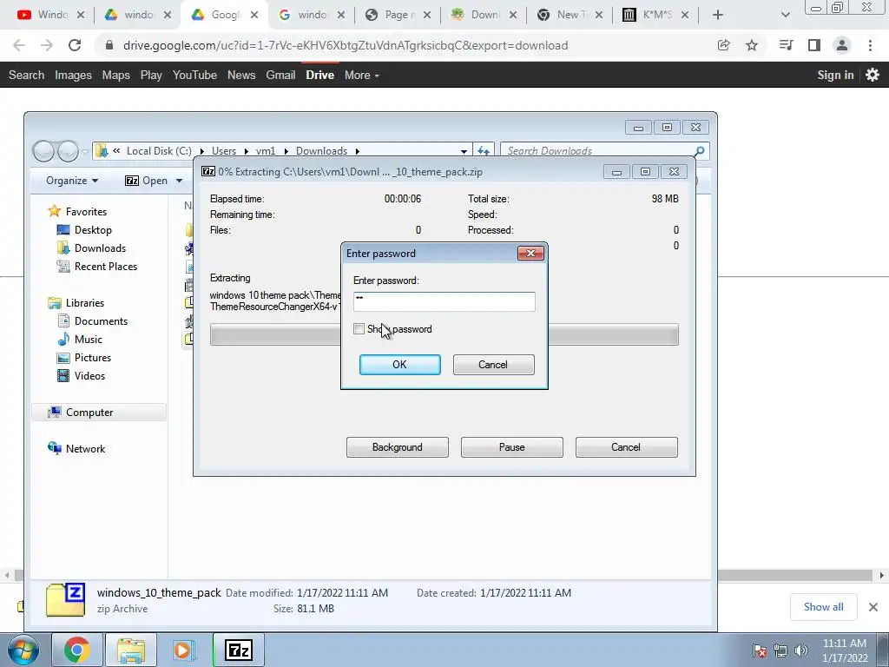Open Maps in Google bar
Viewport: 889px width, 667px height.
point(115,75)
